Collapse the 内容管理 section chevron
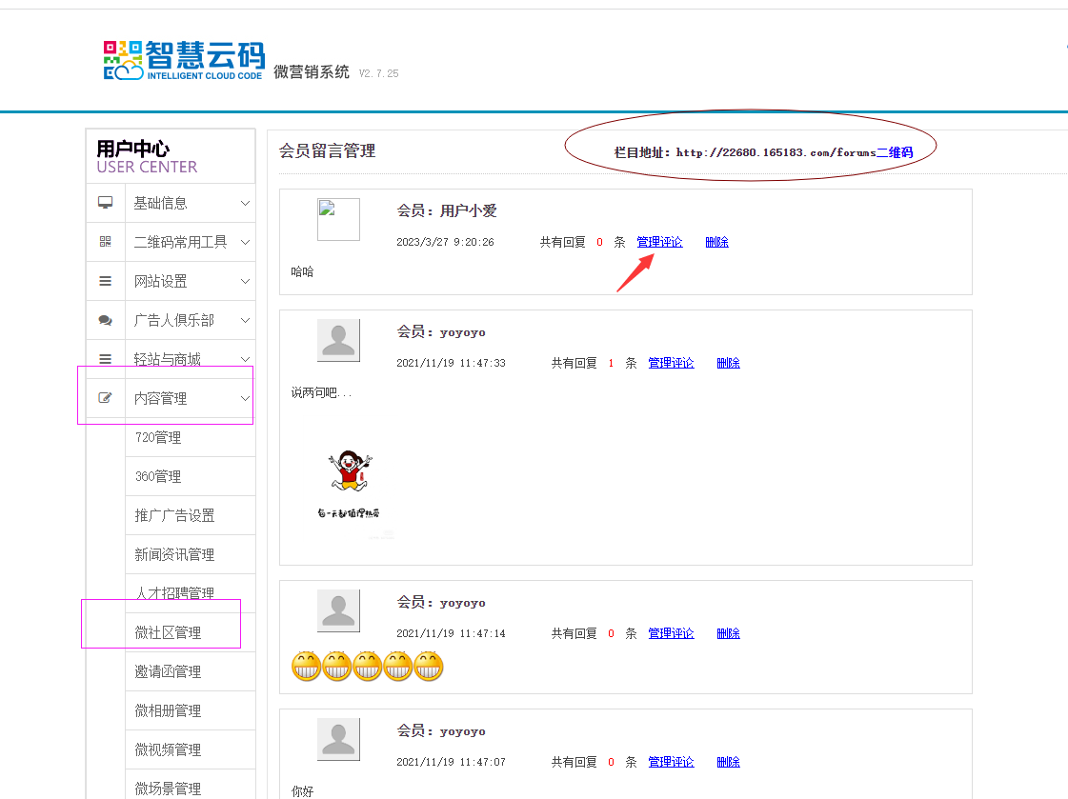 point(245,398)
